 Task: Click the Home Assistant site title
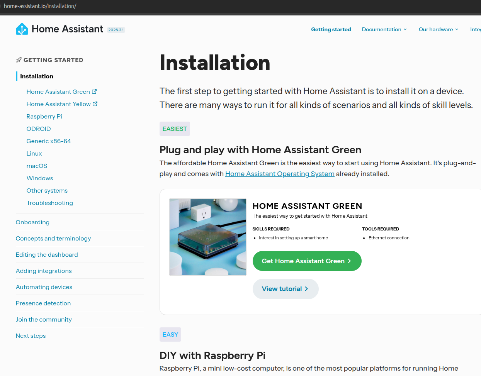[67, 29]
